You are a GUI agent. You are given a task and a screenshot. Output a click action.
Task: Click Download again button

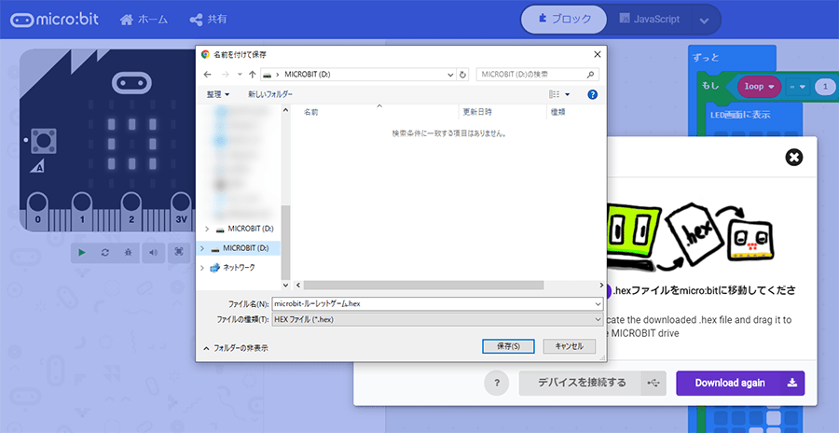point(740,384)
